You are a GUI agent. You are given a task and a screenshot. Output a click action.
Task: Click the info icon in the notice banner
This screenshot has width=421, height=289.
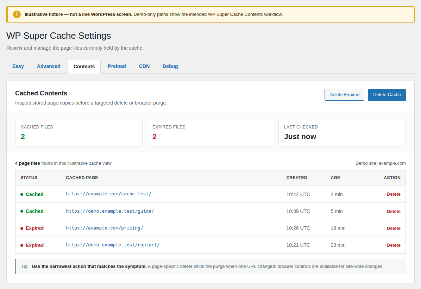17,14
